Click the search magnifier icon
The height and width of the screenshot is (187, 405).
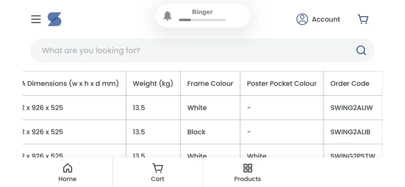tap(361, 50)
